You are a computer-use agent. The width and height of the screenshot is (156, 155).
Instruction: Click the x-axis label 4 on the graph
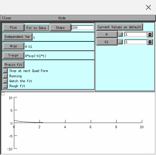click(x=65, y=127)
